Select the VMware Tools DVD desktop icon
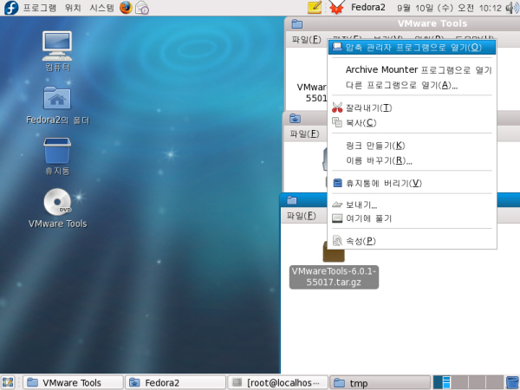This screenshot has width=520, height=390. click(58, 208)
